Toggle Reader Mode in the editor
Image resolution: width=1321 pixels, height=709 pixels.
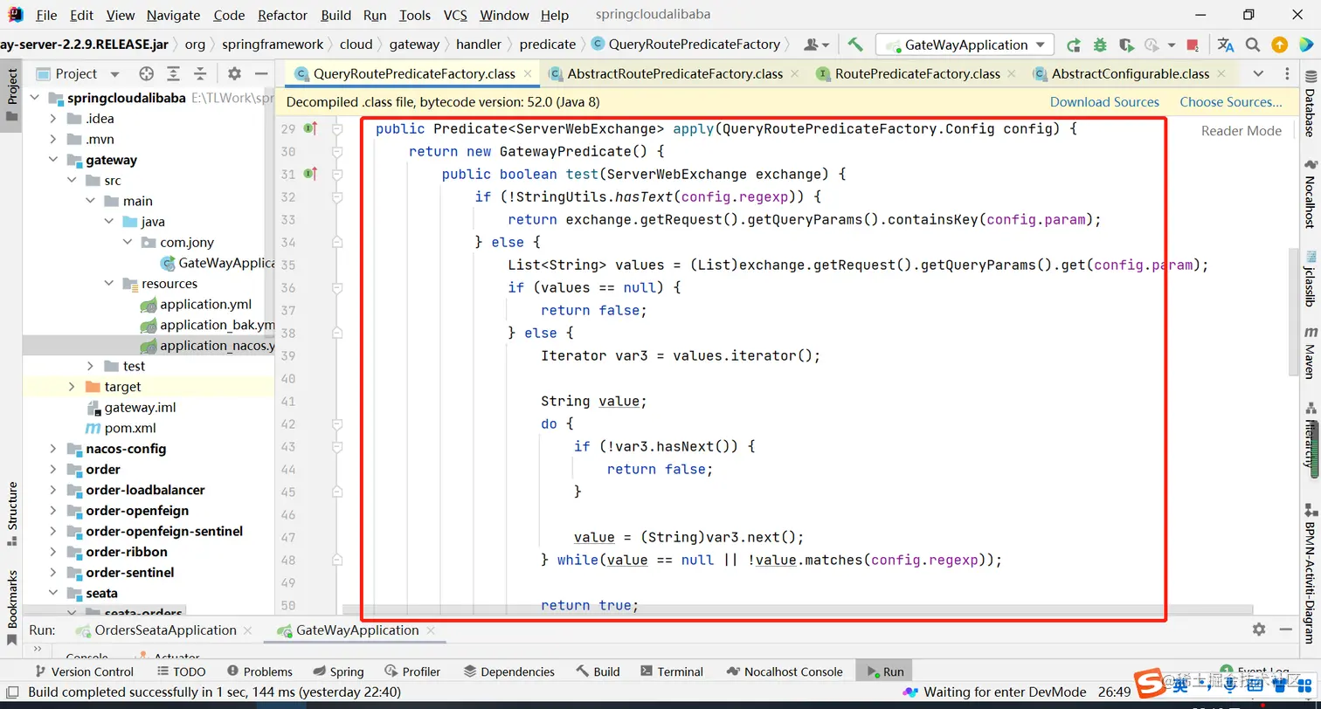1241,131
